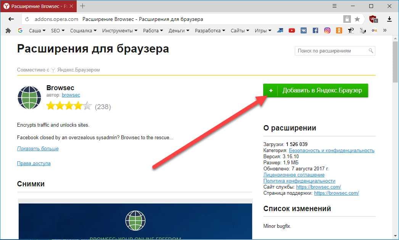Image resolution: width=399 pixels, height=240 pixels.
Task: Click the search magnifier in extensions search
Action: pos(371,51)
